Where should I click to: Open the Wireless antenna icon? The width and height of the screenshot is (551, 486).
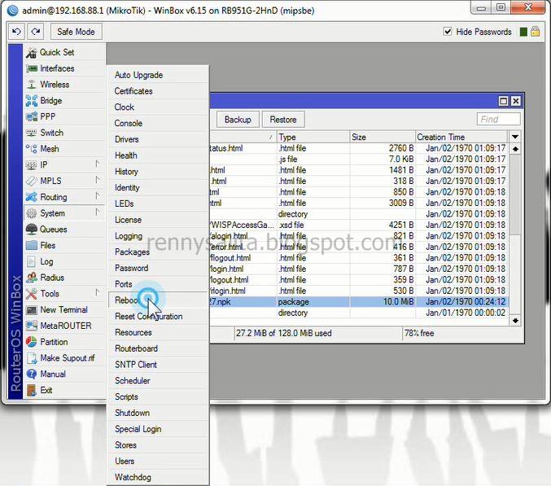click(32, 85)
